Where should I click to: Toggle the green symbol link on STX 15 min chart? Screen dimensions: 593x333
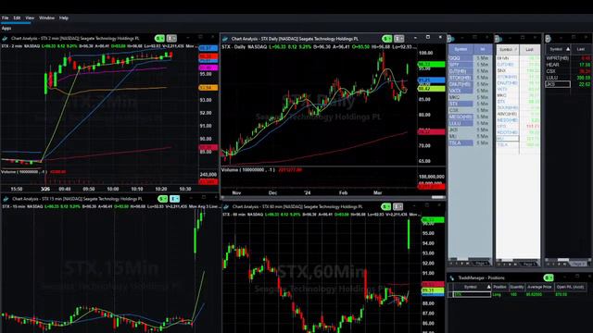point(163,199)
